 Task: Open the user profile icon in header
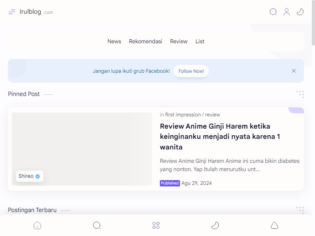[x=287, y=12]
